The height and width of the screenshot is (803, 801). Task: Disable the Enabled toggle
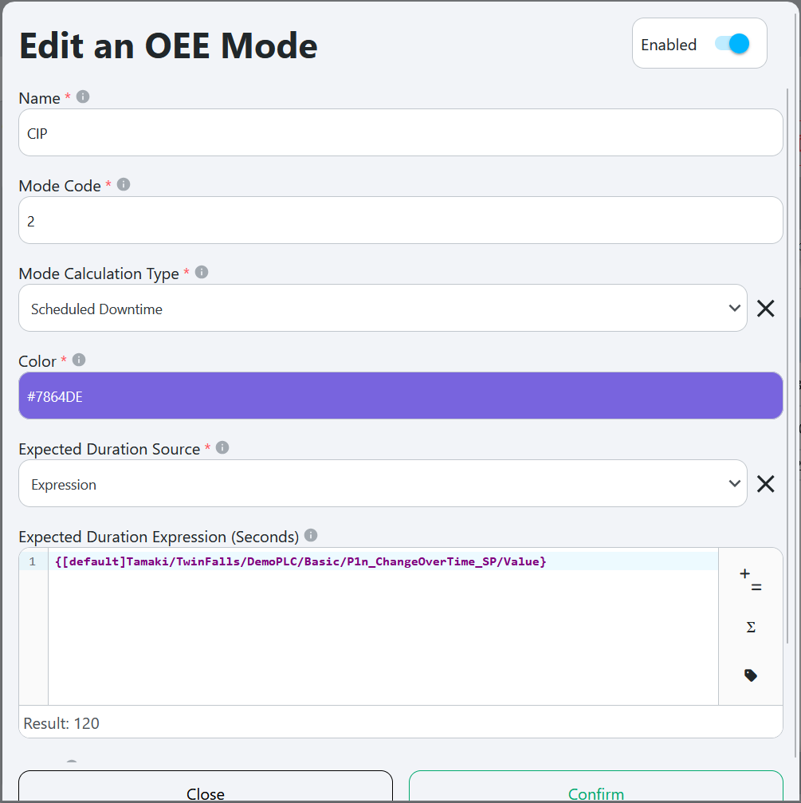pyautogui.click(x=731, y=44)
